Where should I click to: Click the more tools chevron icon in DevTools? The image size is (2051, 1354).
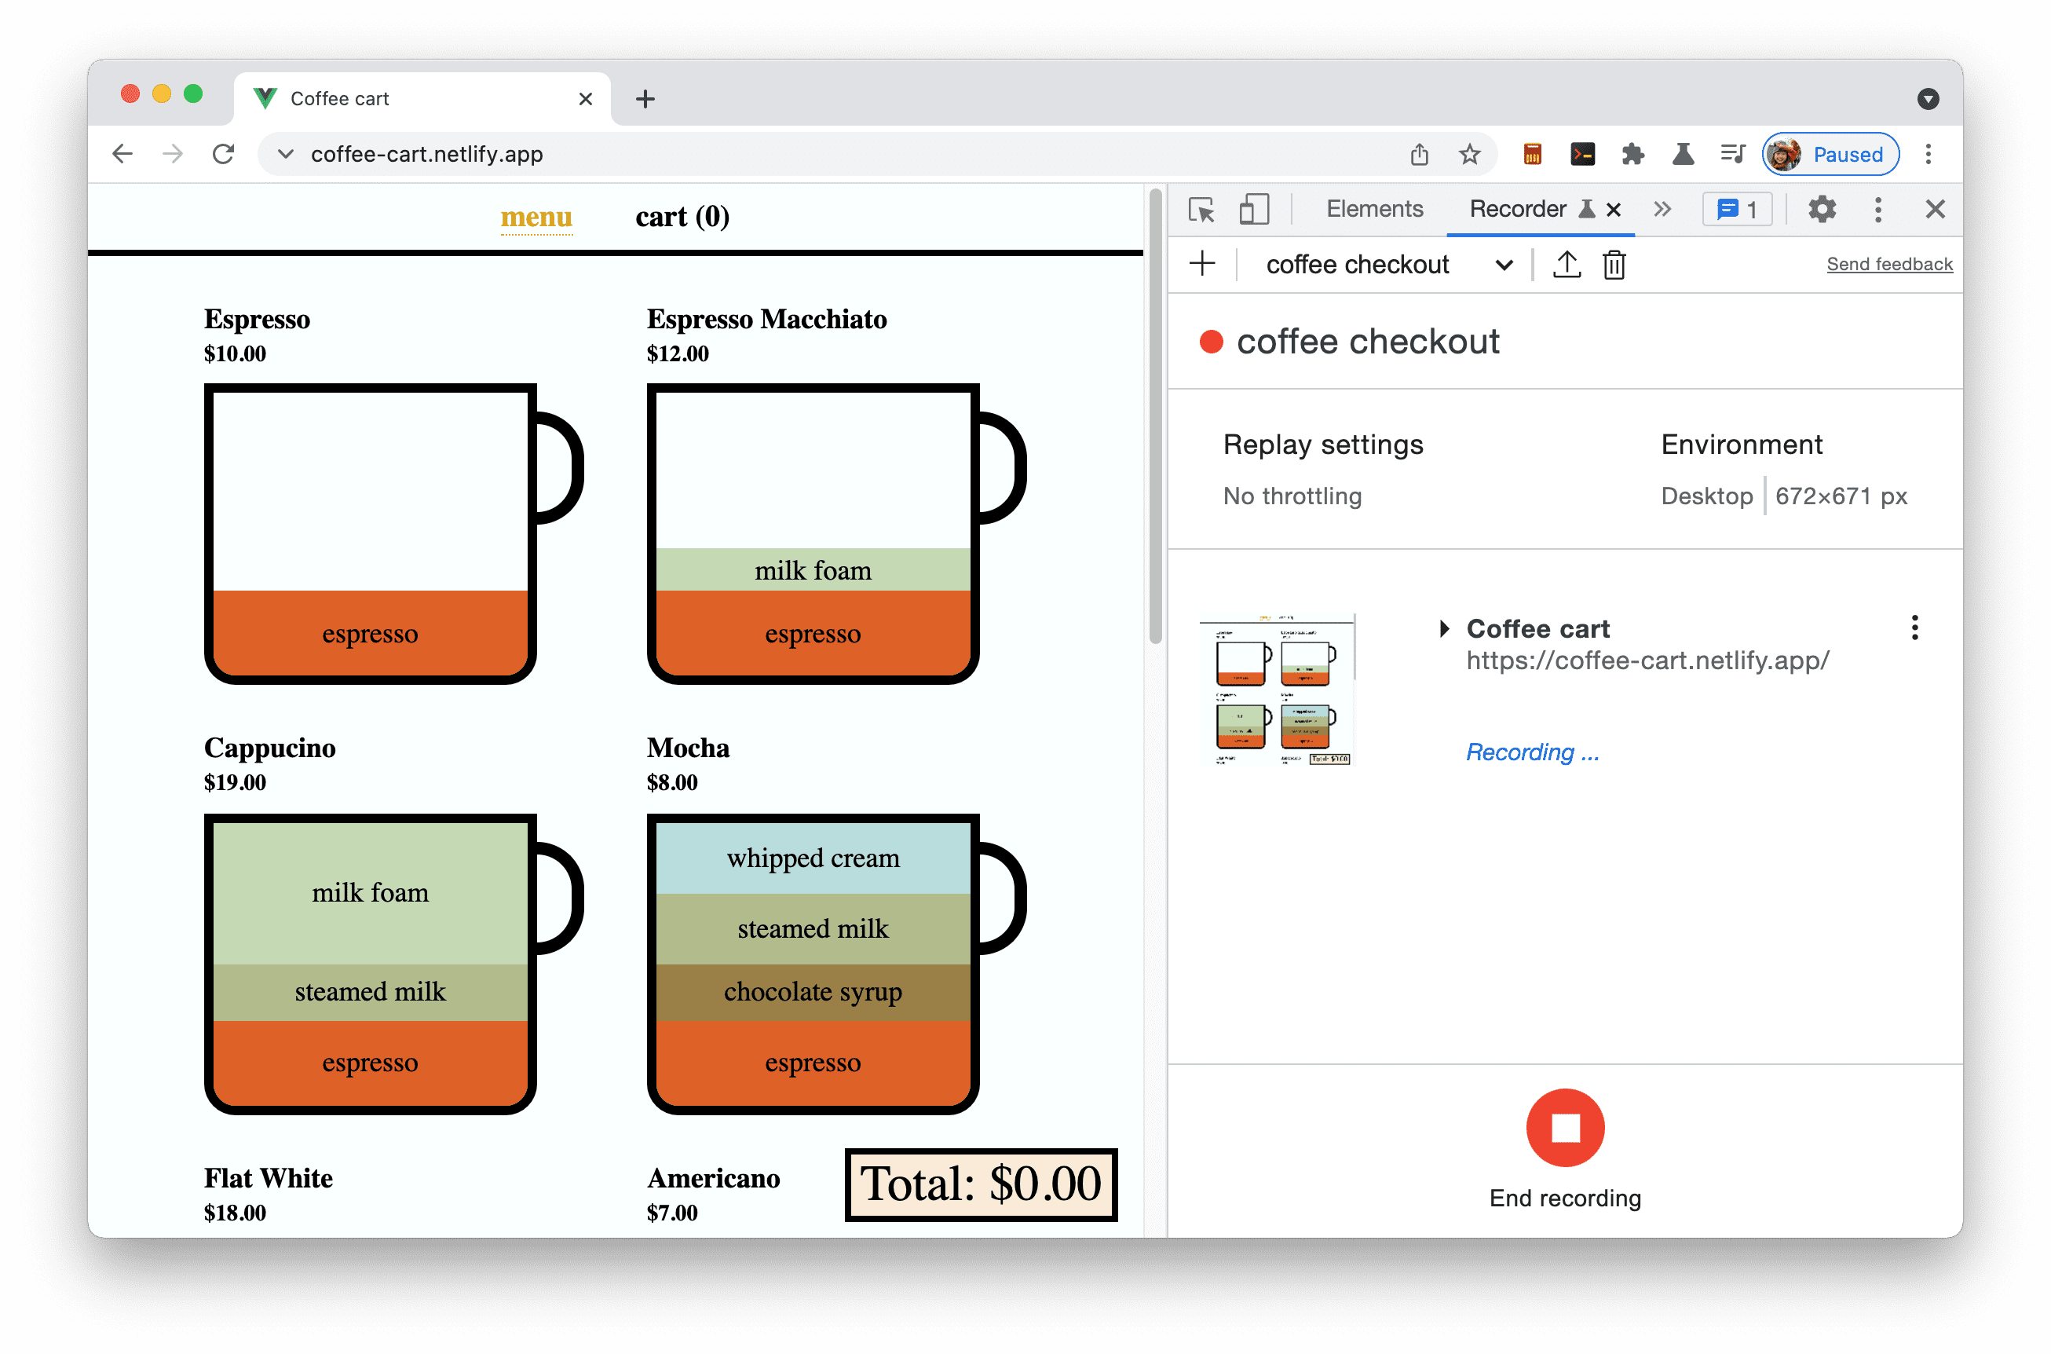(x=1662, y=210)
